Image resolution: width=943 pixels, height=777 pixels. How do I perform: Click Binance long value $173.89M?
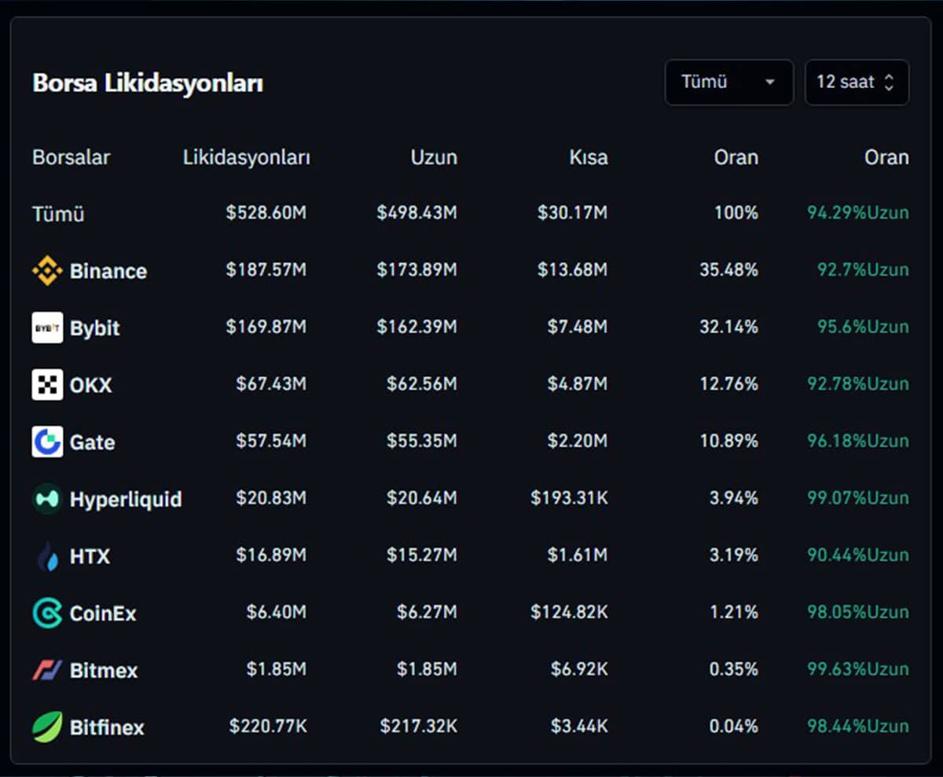coord(416,270)
